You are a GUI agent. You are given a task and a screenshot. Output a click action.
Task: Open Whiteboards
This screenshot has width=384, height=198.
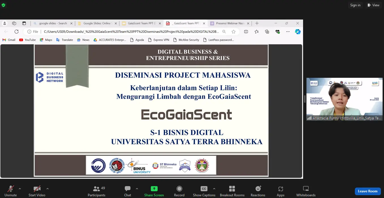(x=306, y=191)
